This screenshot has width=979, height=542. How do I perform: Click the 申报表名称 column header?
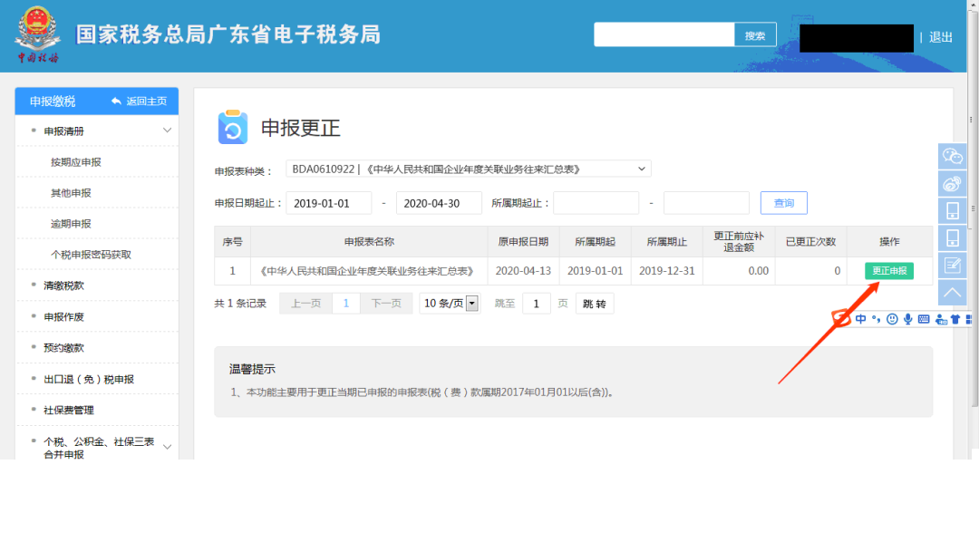(x=369, y=242)
